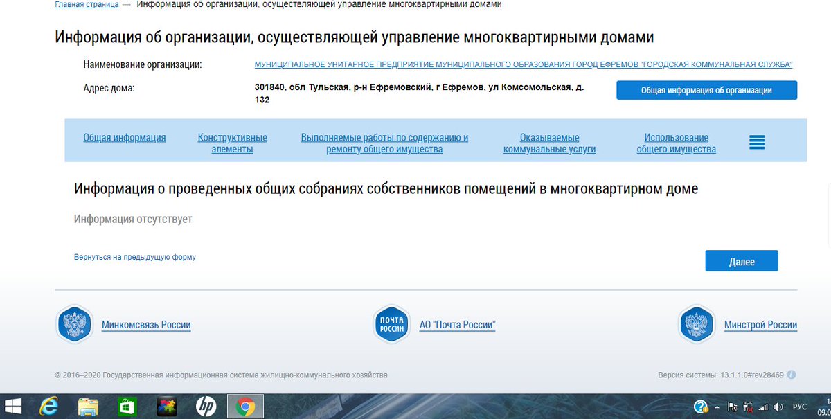Click the Action Center flag tray icon
This screenshot has height=419, width=831.
(732, 407)
